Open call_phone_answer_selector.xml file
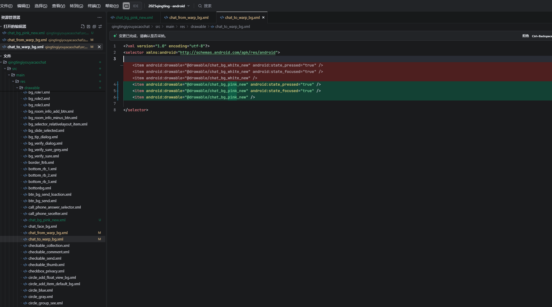The width and height of the screenshot is (552, 307). coord(55,207)
